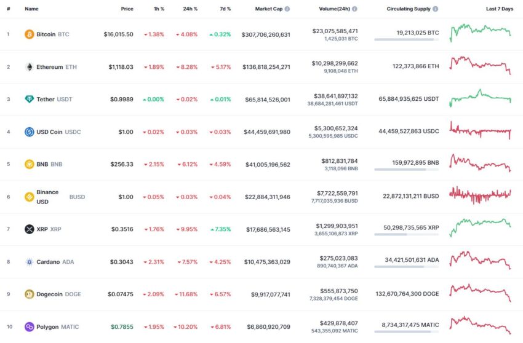Click the Volume(24h) info icon
Image resolution: width=523 pixels, height=343 pixels.
coord(354,9)
